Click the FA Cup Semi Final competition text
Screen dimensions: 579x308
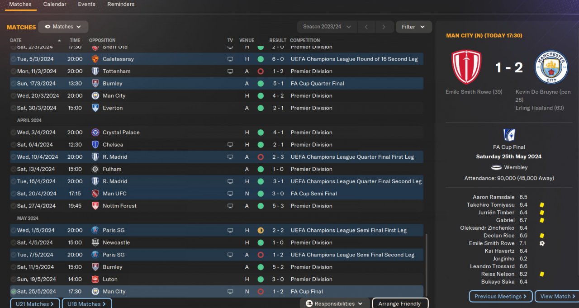coord(314,194)
